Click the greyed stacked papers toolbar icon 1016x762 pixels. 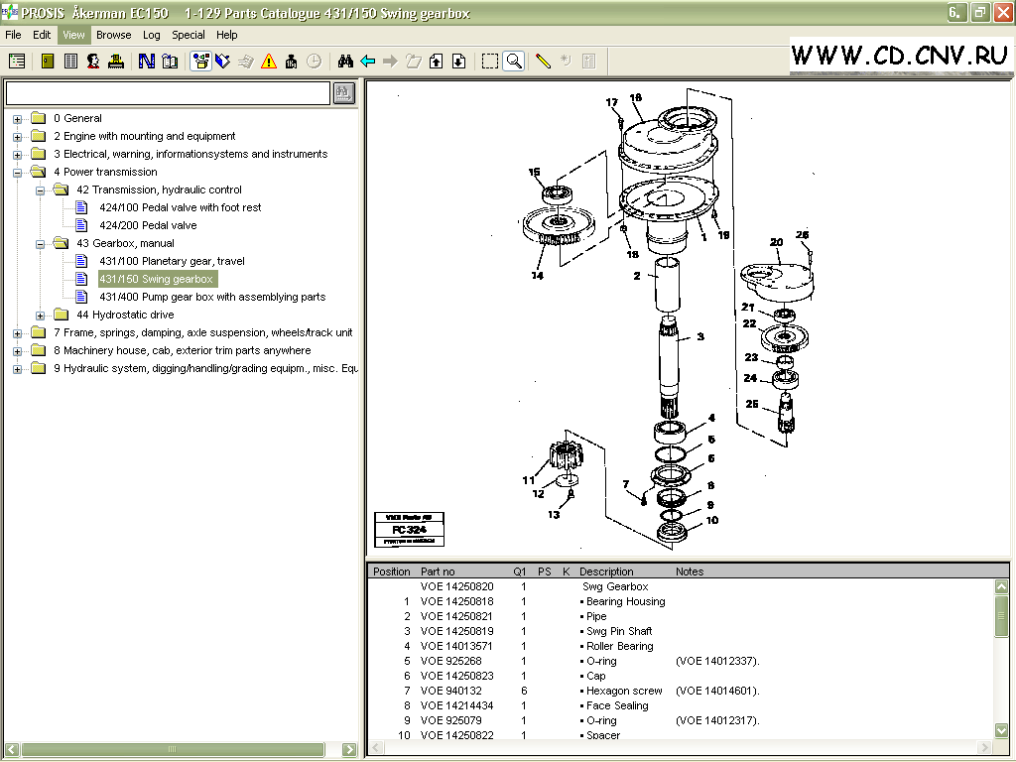(246, 62)
